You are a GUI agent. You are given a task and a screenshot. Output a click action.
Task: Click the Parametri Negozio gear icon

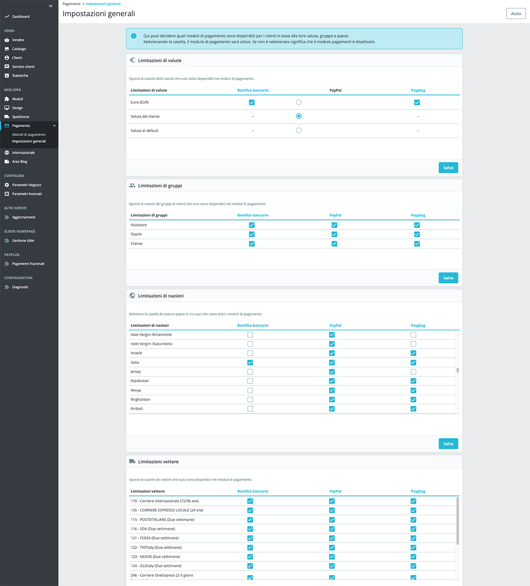coord(7,185)
